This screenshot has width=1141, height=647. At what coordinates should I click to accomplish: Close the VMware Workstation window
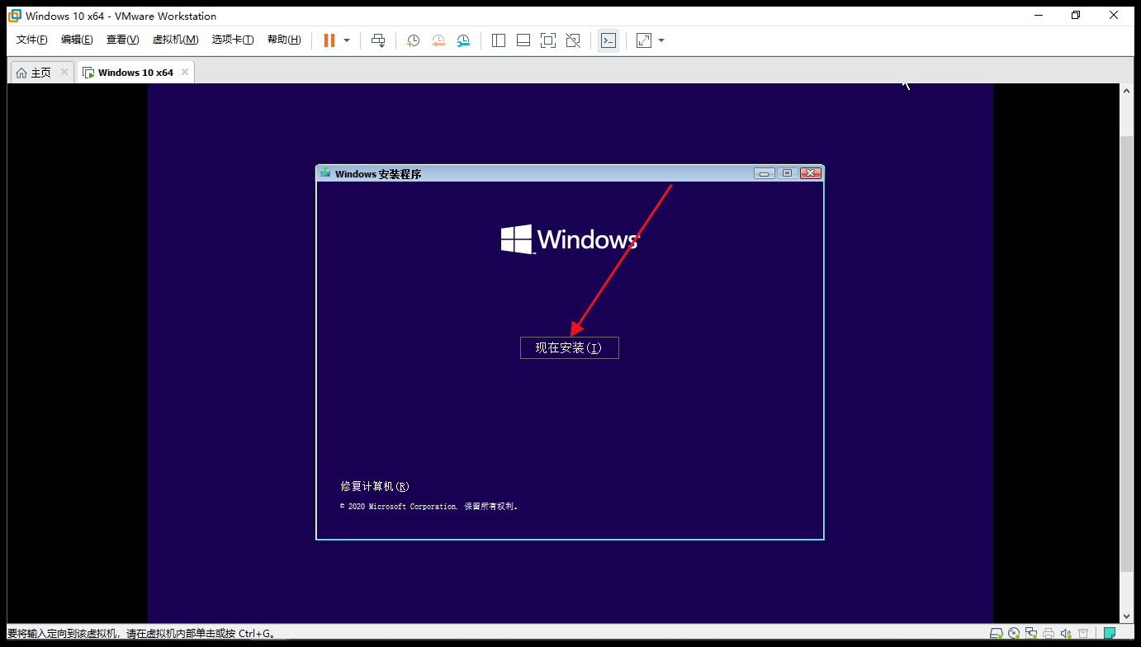tap(1114, 15)
